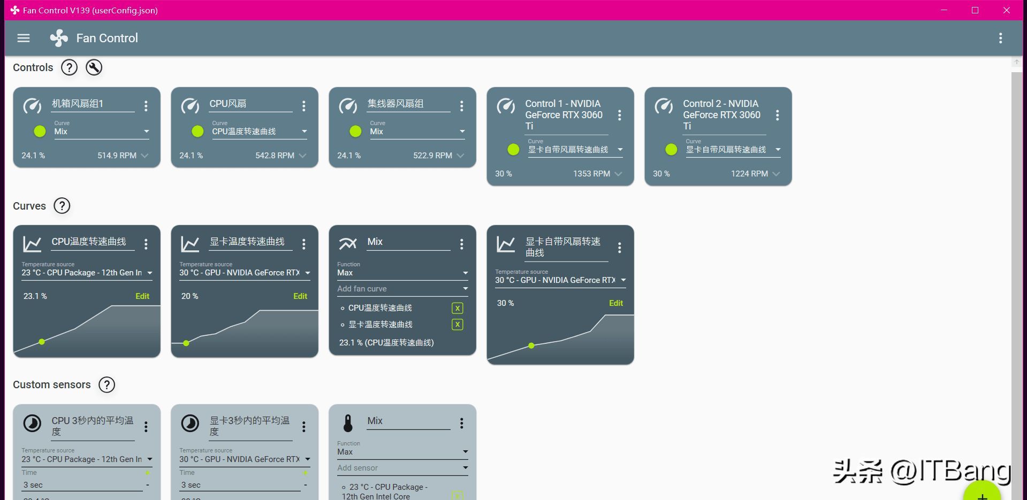Open the top-right app options menu
This screenshot has height=500, width=1027.
tap(1000, 38)
